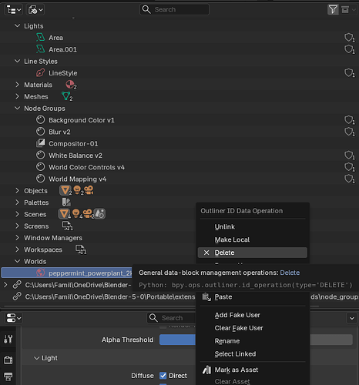Open the Outliner display mode dropdown
This screenshot has width=359, height=385.
click(35, 10)
